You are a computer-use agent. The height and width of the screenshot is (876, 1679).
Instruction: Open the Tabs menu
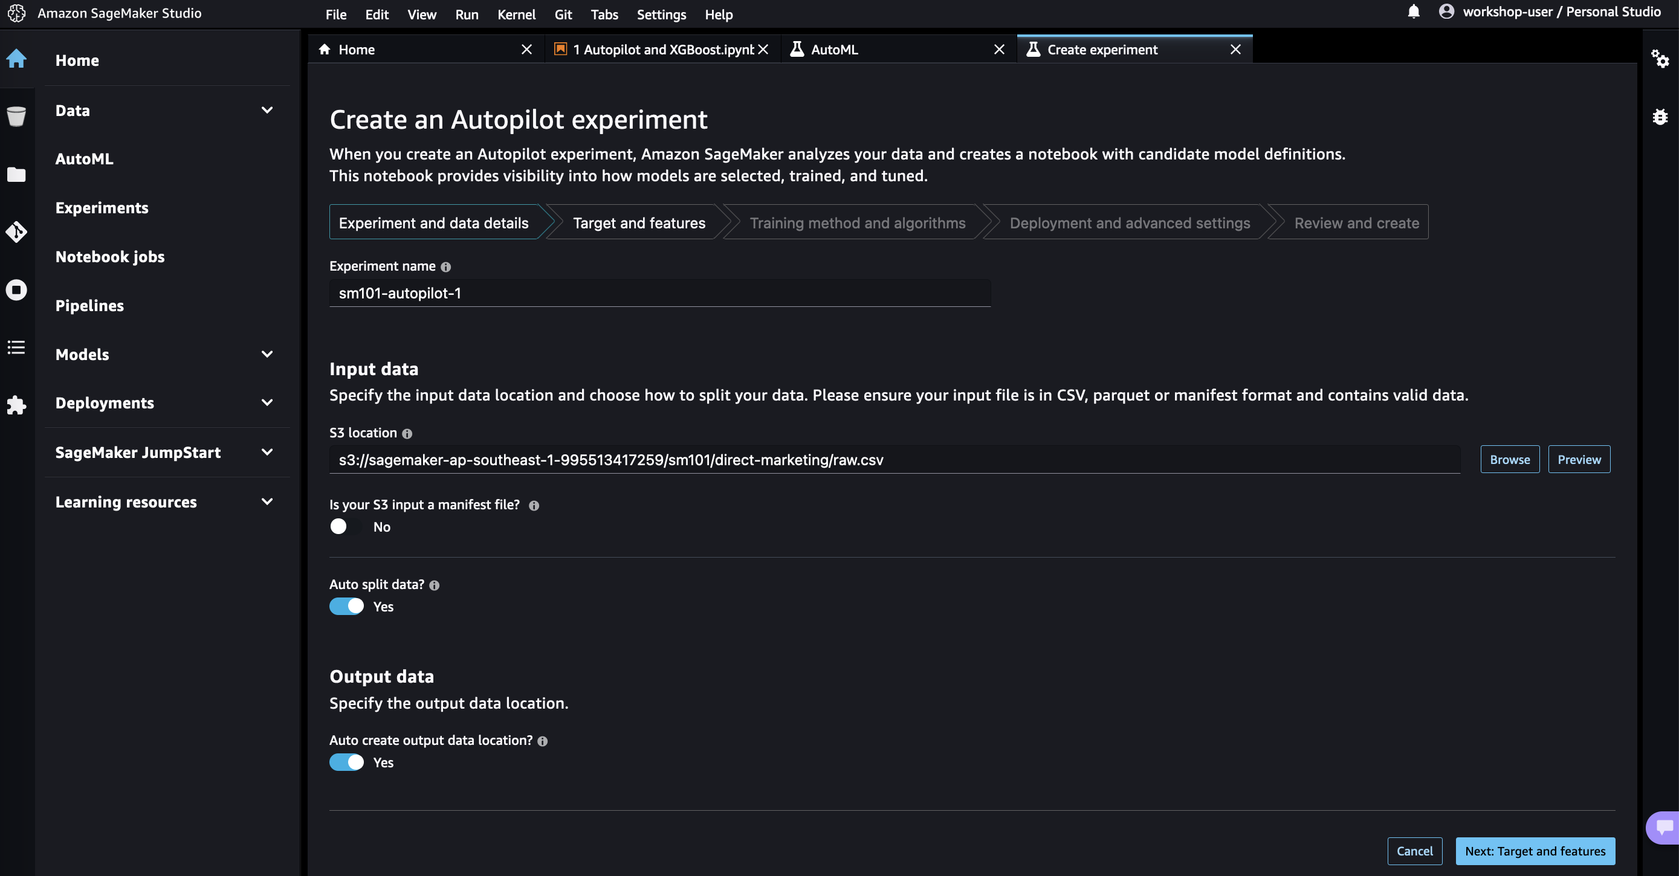click(604, 14)
